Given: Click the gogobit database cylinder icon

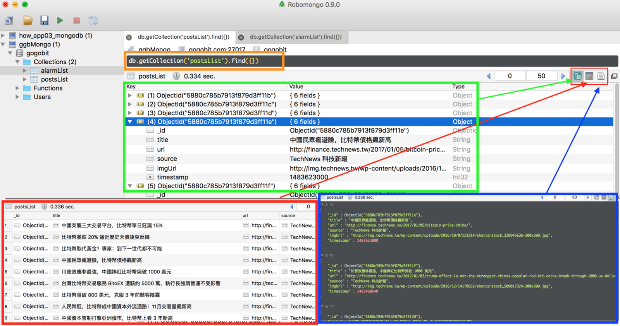Looking at the screenshot, I should [19, 53].
